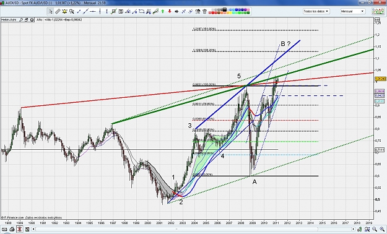The image size is (387, 234).
Task: Click the duplicate icon next to Heikin-Ashi
Action: coord(27,20)
